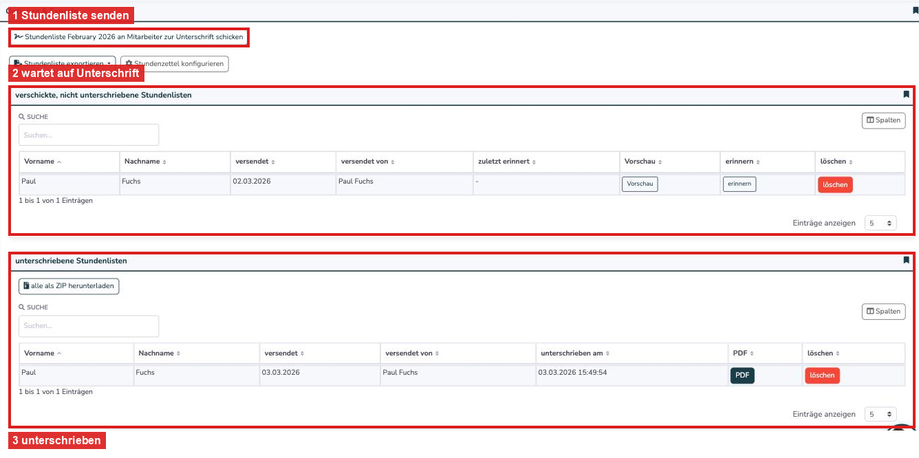Sort pending table by Nachname
This screenshot has height=458, width=919.
pyautogui.click(x=175, y=162)
